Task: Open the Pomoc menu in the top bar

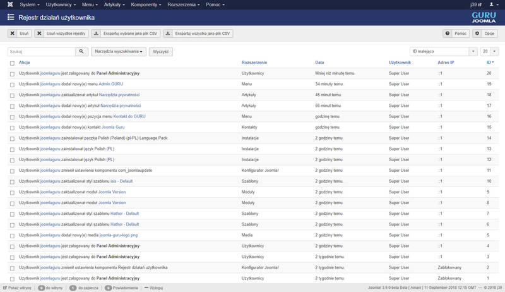Action: coord(215,4)
